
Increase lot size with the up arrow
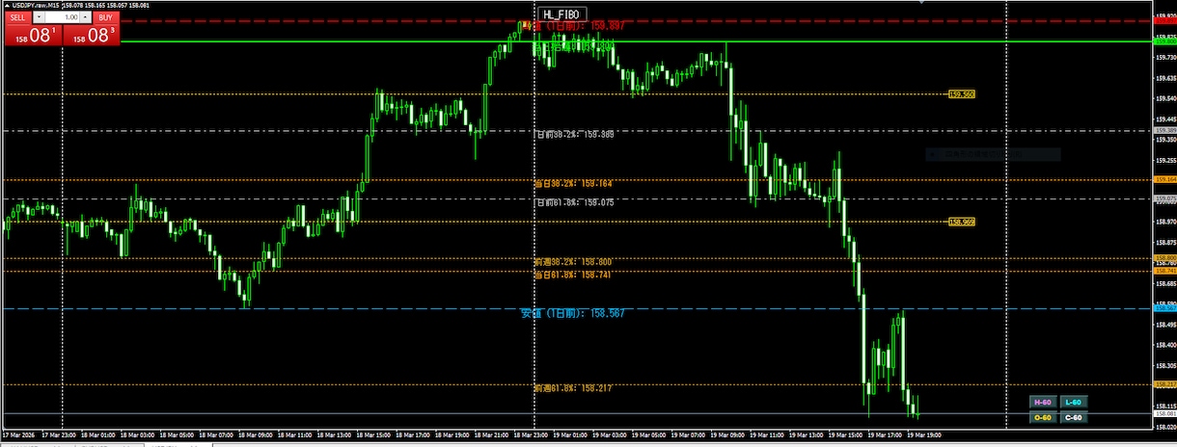coord(87,17)
